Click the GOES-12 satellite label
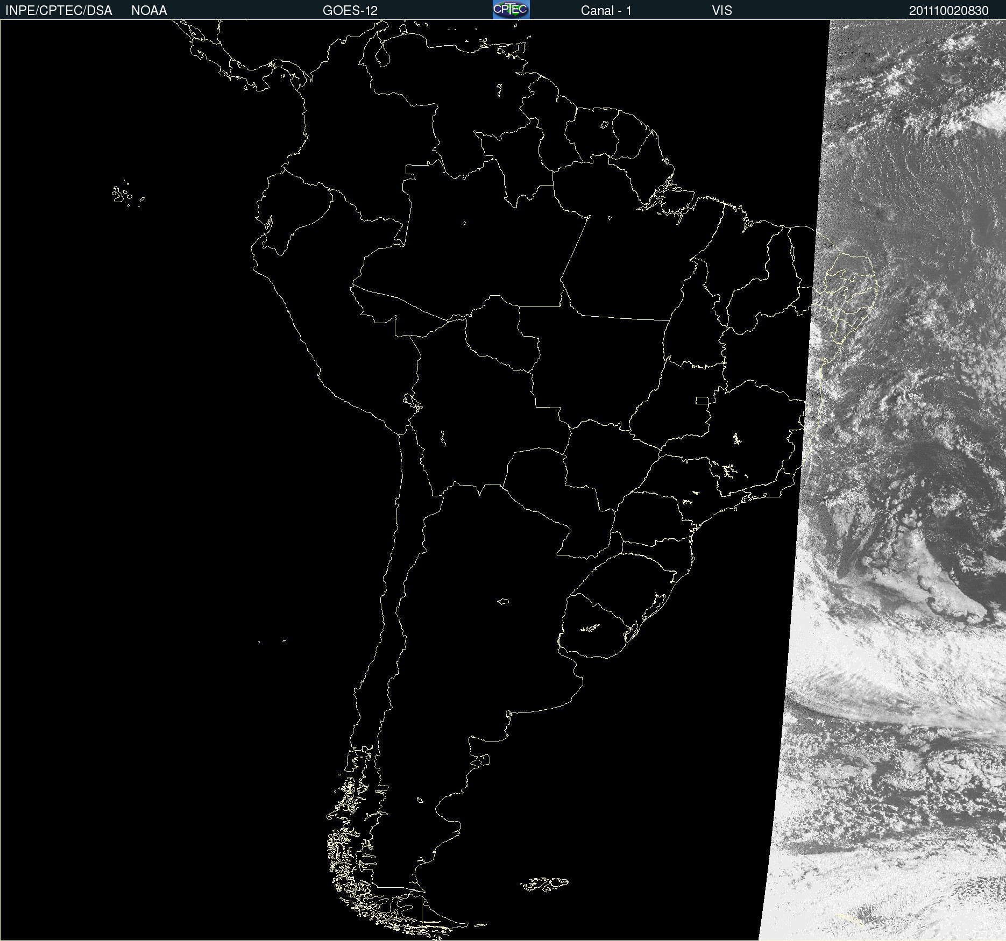The width and height of the screenshot is (1006, 941). [x=350, y=11]
